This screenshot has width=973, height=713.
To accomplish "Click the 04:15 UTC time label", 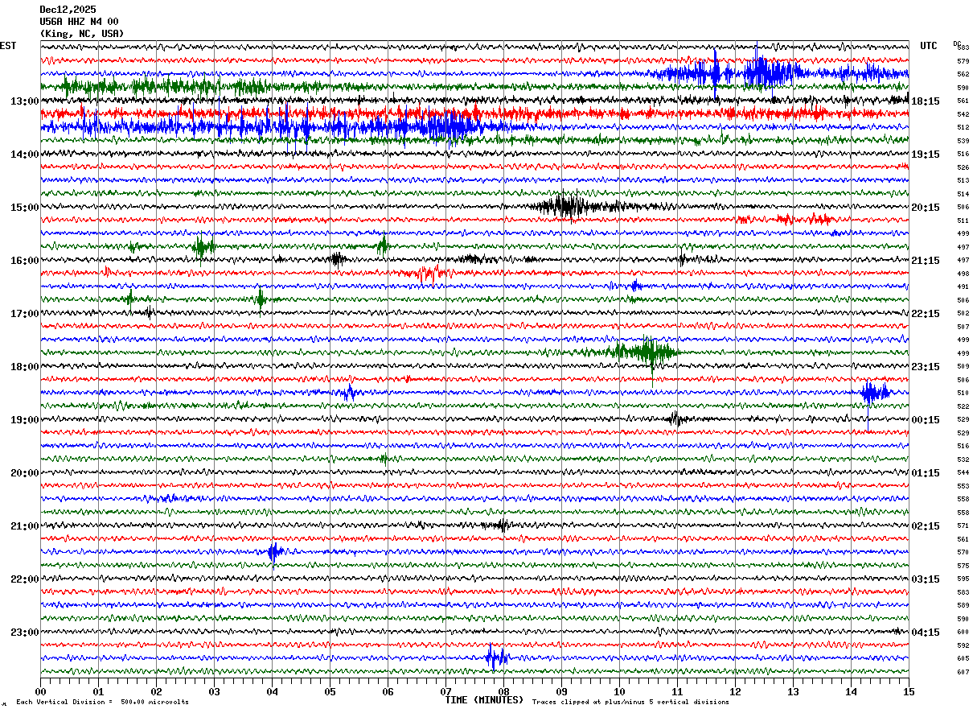I will click(926, 633).
